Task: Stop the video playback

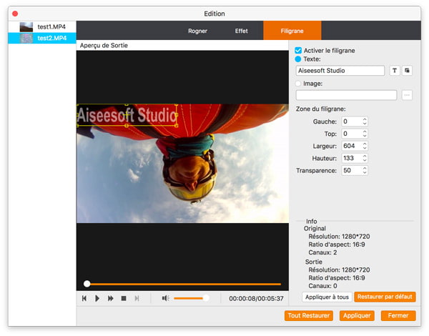Action: (124, 298)
